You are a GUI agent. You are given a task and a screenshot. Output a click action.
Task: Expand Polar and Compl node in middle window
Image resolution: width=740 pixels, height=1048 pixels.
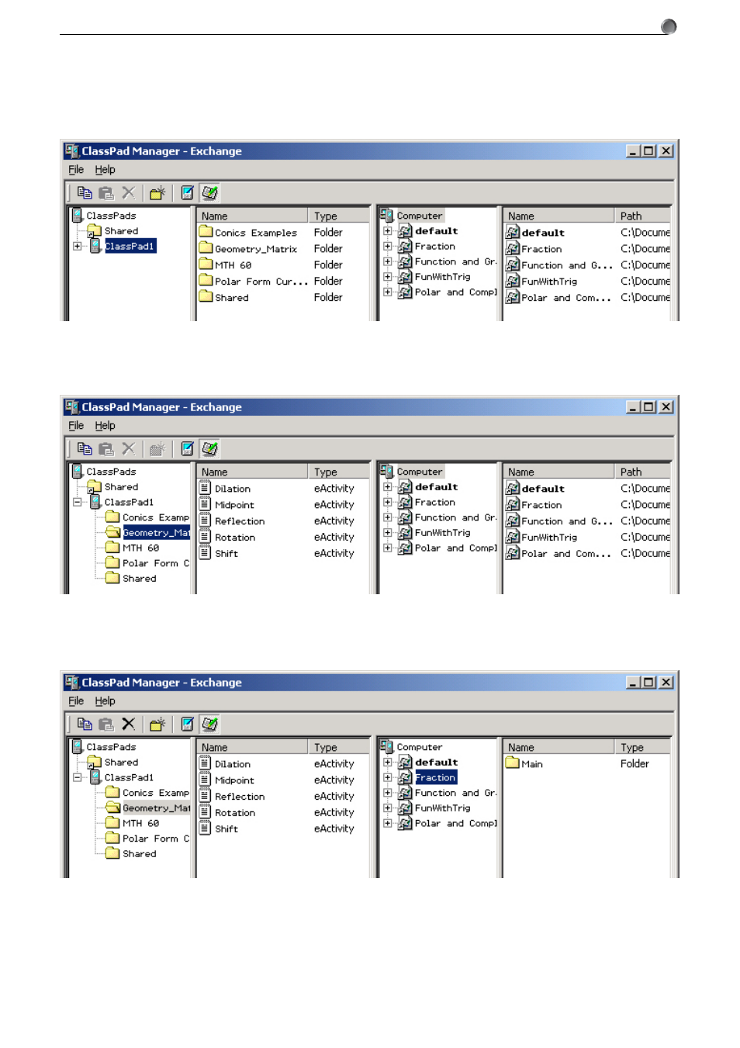coord(387,548)
